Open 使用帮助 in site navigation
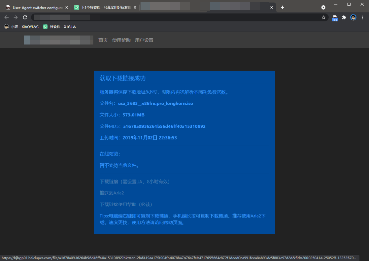 pos(121,40)
